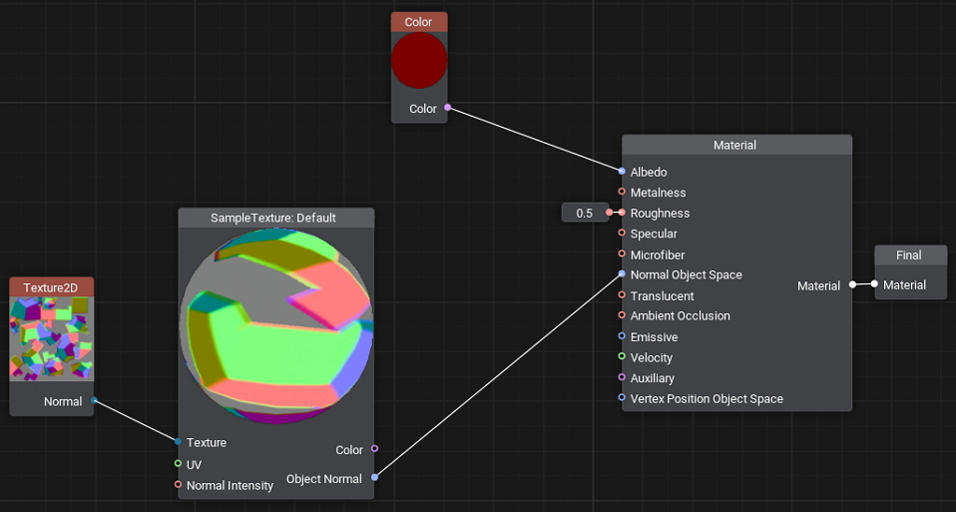Select the Final node header

point(908,255)
